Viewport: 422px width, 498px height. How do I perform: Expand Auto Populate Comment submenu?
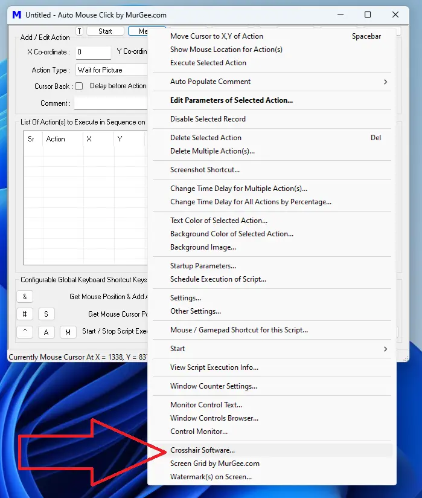click(x=272, y=82)
